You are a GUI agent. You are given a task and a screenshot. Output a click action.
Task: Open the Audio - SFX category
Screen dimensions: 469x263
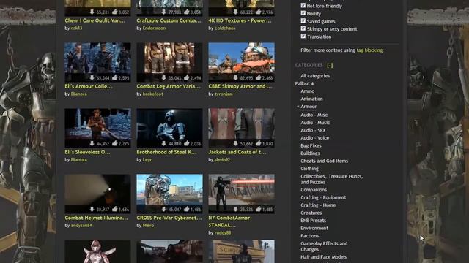pos(313,130)
